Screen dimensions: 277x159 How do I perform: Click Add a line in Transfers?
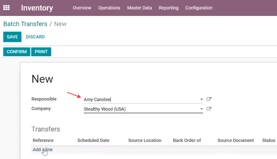pyautogui.click(x=43, y=150)
